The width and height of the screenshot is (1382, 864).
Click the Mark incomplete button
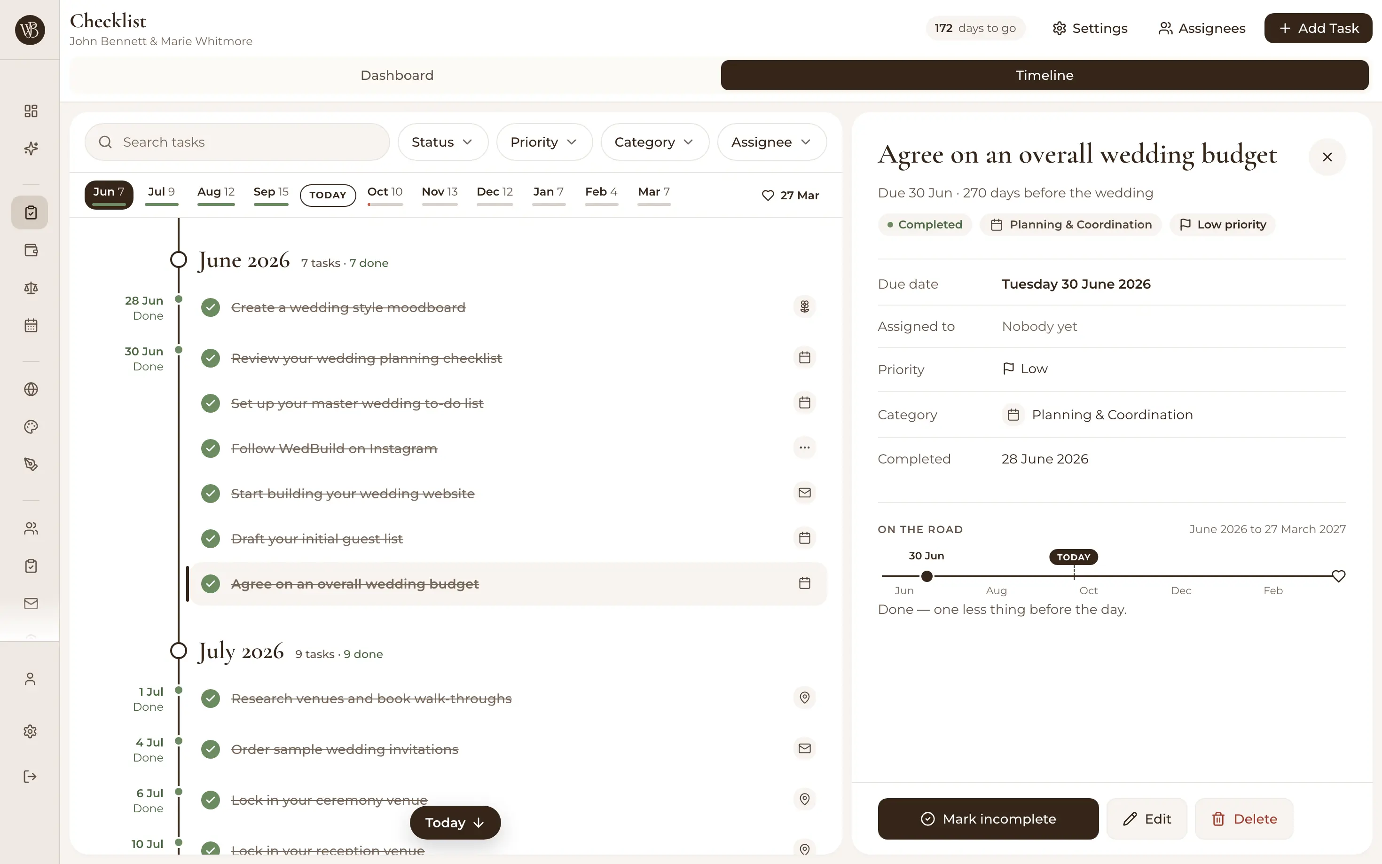[x=989, y=819]
